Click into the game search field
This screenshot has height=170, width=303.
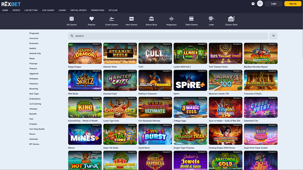(x=168, y=36)
